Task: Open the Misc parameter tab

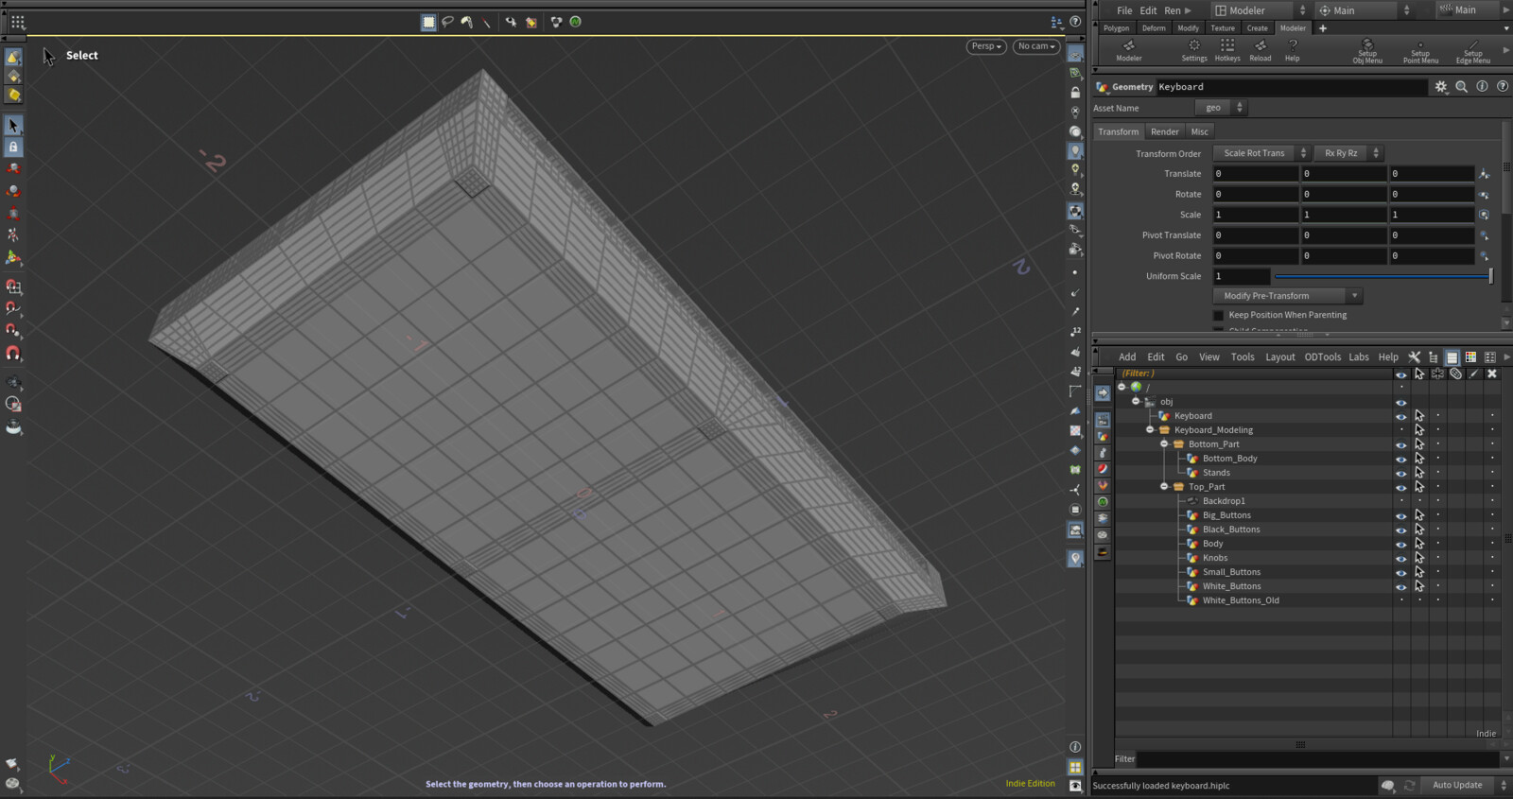Action: coord(1199,131)
